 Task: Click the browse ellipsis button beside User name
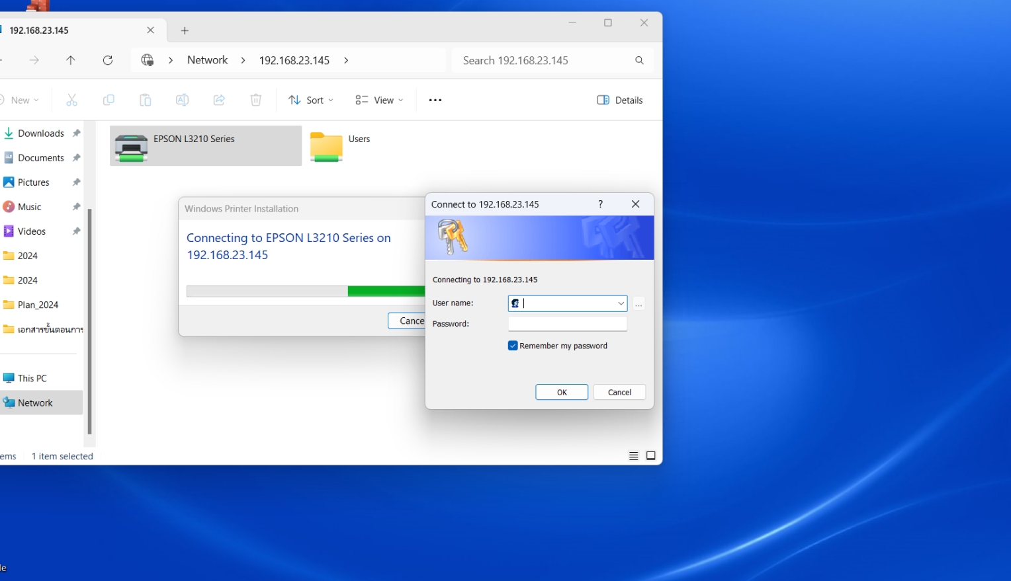click(638, 304)
